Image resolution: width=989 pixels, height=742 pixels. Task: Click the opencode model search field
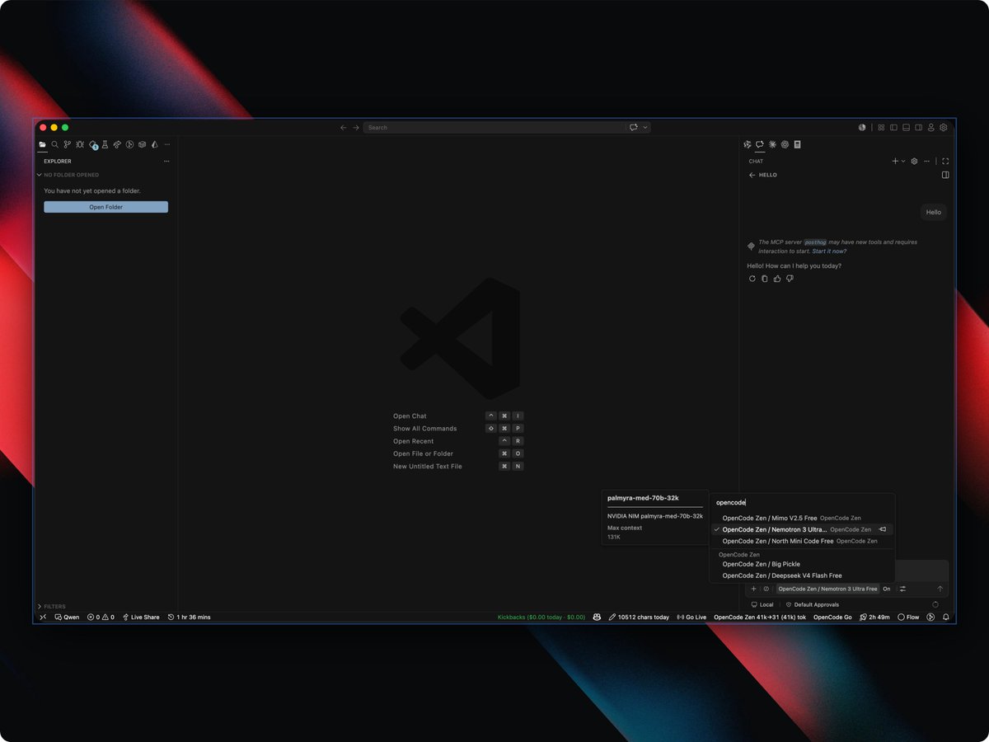(x=802, y=502)
